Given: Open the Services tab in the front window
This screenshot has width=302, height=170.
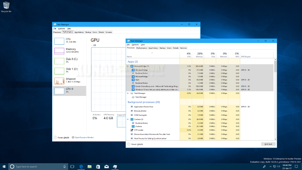Looking at the screenshot, I should [183, 48].
